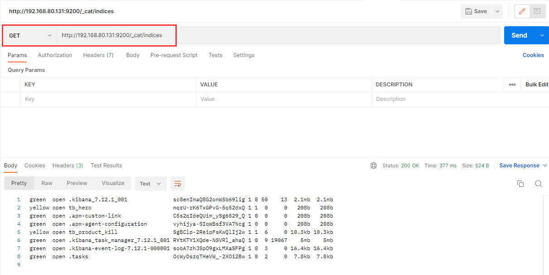The height and width of the screenshot is (275, 549).
Task: Select the Raw response view
Action: (x=47, y=183)
